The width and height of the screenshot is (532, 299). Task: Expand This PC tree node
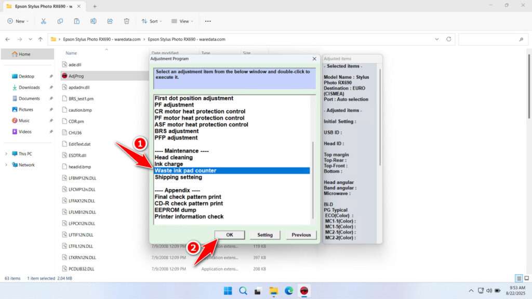pos(6,154)
